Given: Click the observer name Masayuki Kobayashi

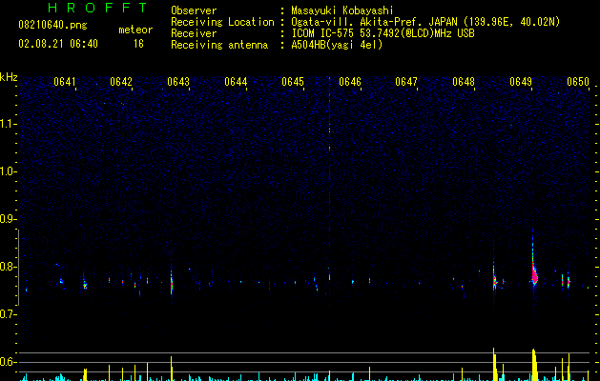Looking at the screenshot, I should (x=342, y=10).
